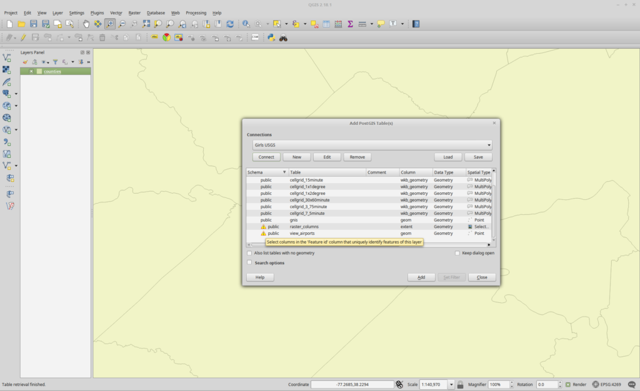This screenshot has height=391, width=640.
Task: Expand the Search options section
Action: (x=249, y=262)
